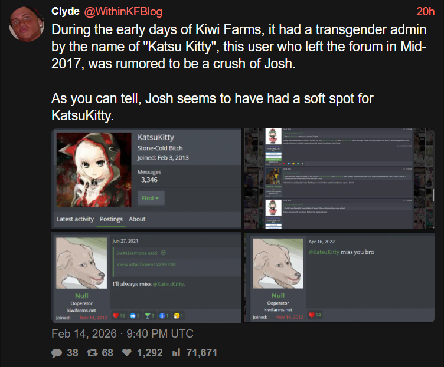This screenshot has width=444, height=367.
Task: Open @WithinKFBlog profile handle
Action: tap(123, 12)
